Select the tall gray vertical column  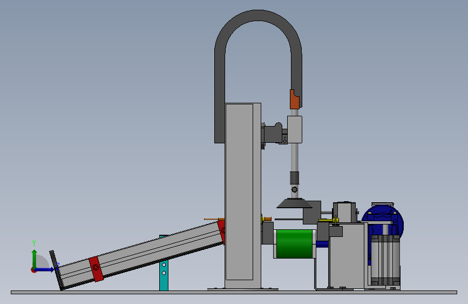243,196
